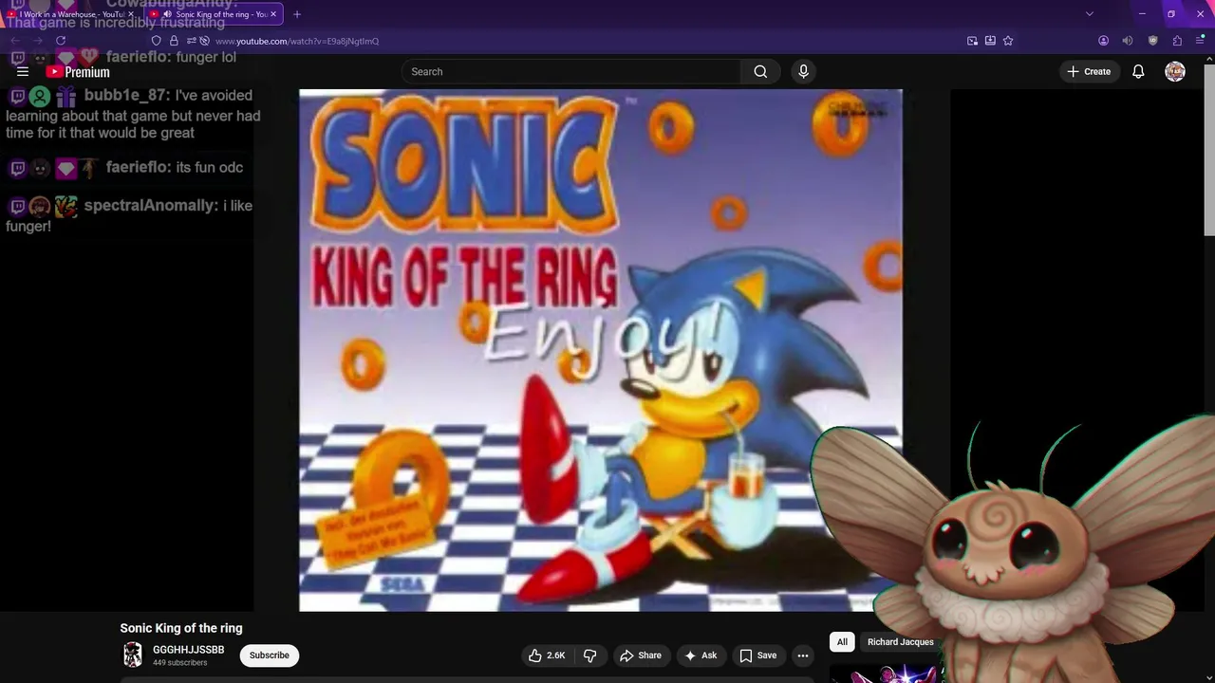Click the Create button
Image resolution: width=1215 pixels, height=683 pixels.
pyautogui.click(x=1089, y=71)
